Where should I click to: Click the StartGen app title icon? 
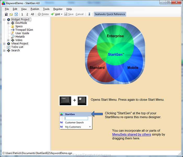click(3, 3)
